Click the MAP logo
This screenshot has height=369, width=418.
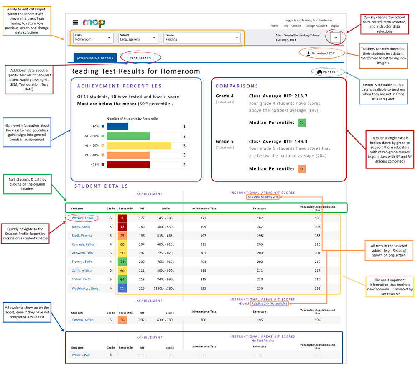pyautogui.click(x=93, y=23)
